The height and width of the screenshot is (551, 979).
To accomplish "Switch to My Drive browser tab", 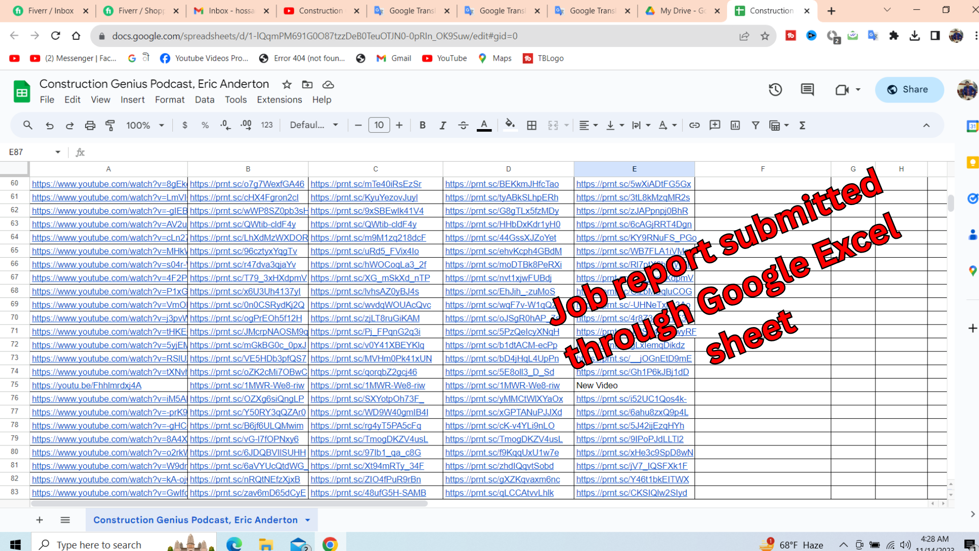I will [682, 11].
